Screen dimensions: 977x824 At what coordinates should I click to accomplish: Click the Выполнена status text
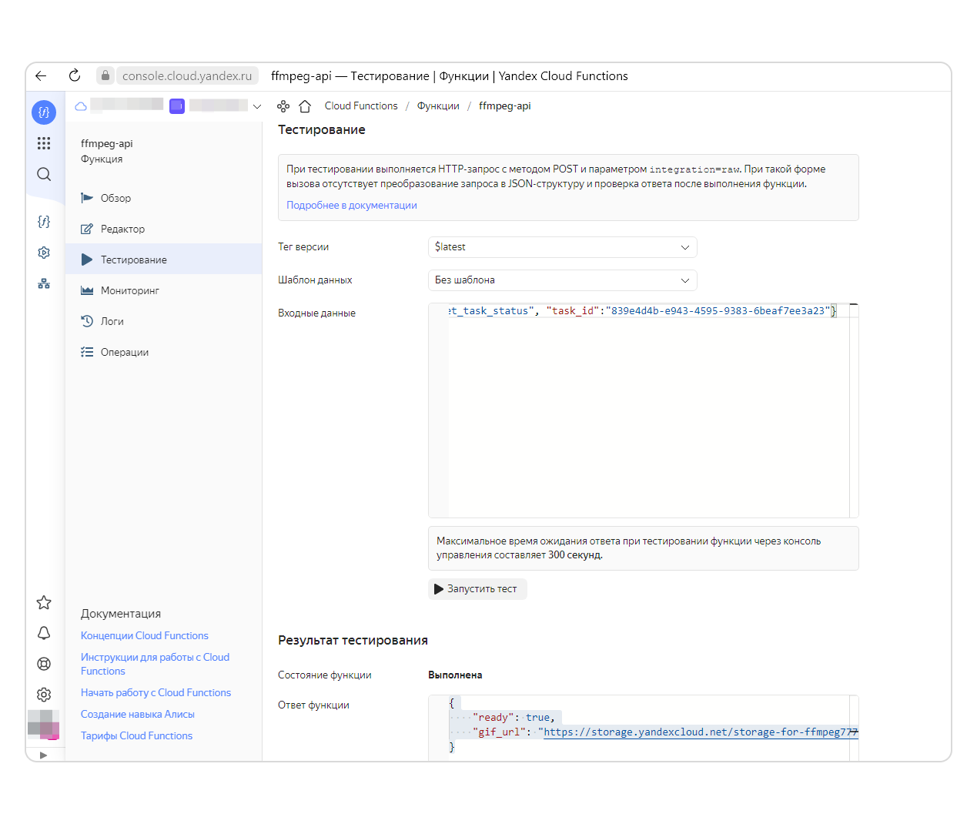click(x=455, y=675)
